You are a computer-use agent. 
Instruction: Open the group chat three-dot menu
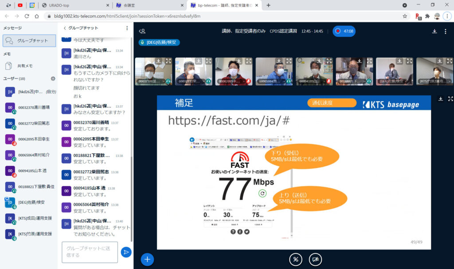[x=127, y=28]
